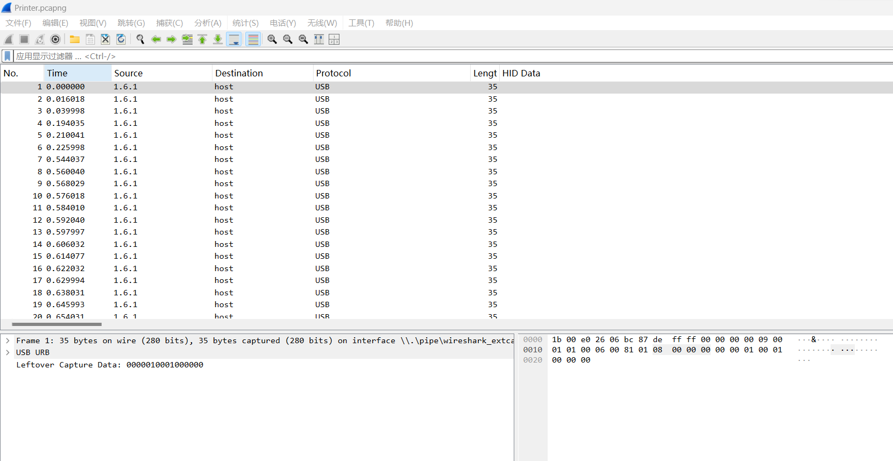Click hex offset 0010 in bytes pane

533,350
